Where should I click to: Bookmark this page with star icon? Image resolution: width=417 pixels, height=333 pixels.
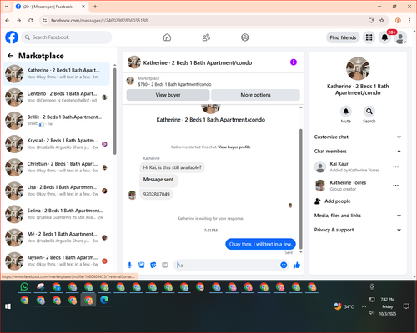click(x=382, y=20)
